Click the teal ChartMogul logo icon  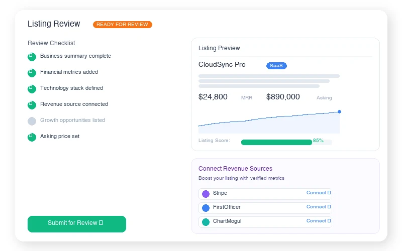pyautogui.click(x=206, y=222)
